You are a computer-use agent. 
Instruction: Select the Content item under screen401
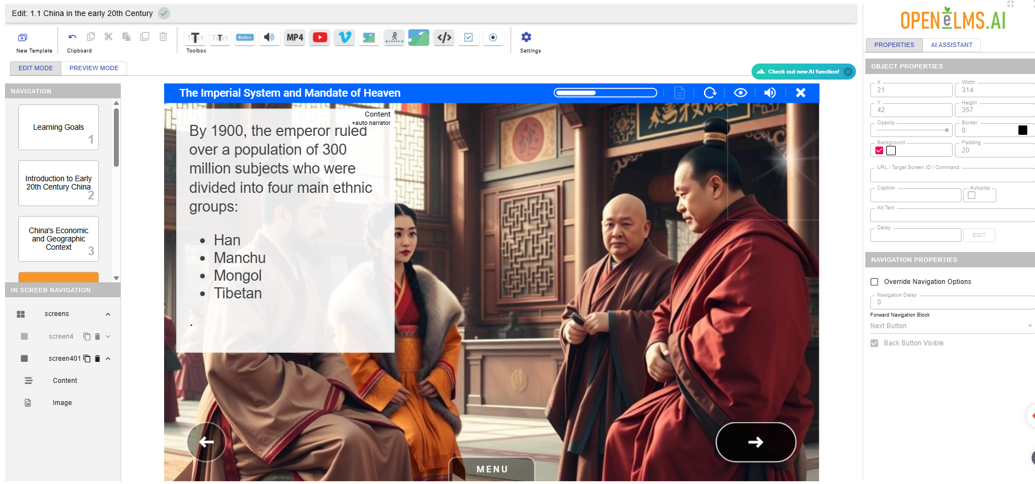point(65,381)
